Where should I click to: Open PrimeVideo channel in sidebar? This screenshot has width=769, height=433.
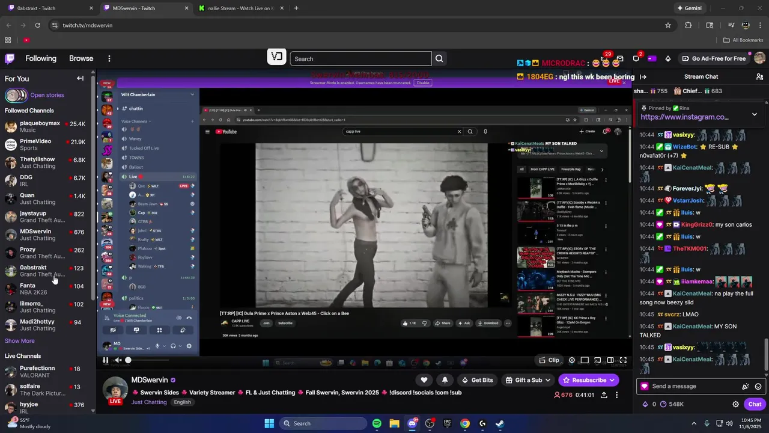[45, 144]
